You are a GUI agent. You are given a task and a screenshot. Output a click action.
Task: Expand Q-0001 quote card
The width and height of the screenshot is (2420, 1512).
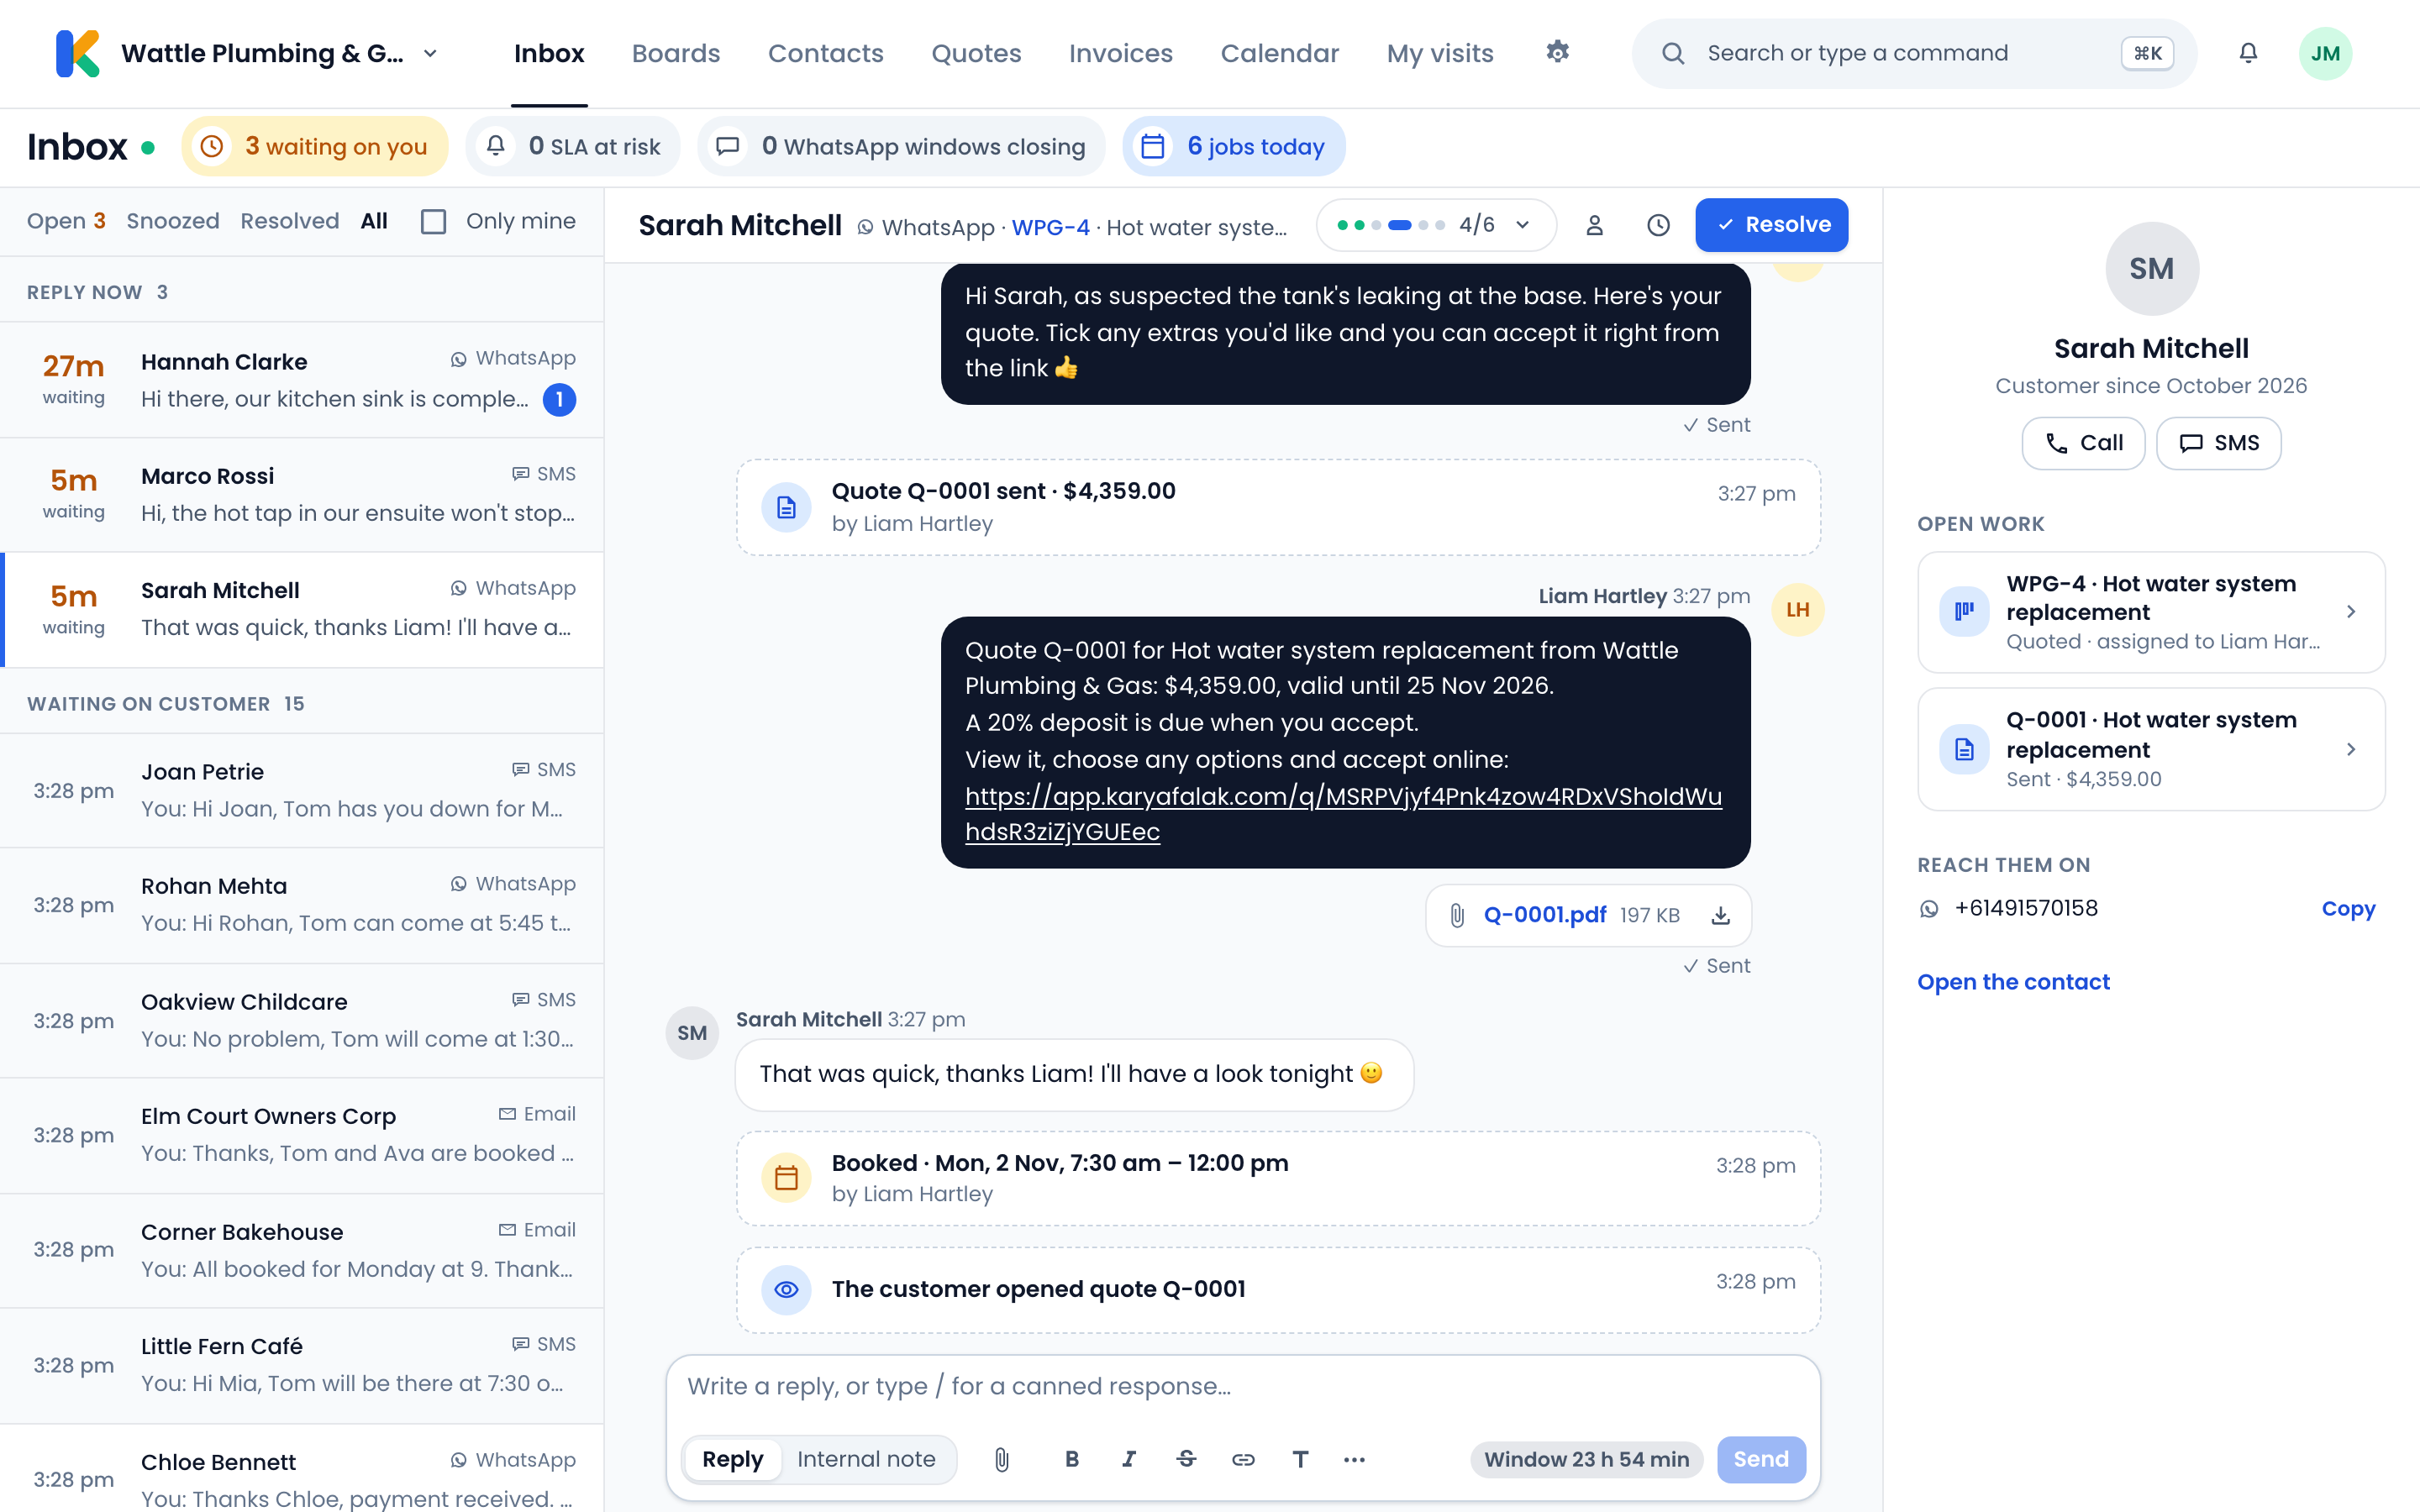coord(2151,749)
